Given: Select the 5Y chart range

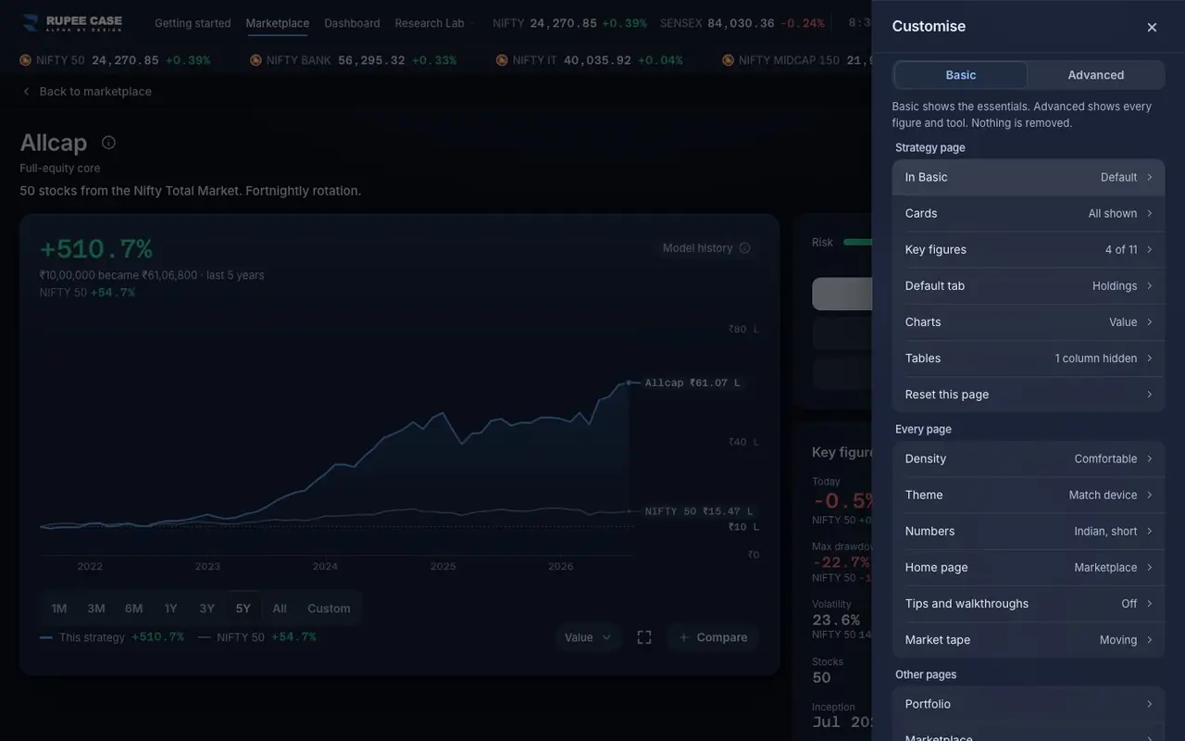Looking at the screenshot, I should [x=243, y=609].
